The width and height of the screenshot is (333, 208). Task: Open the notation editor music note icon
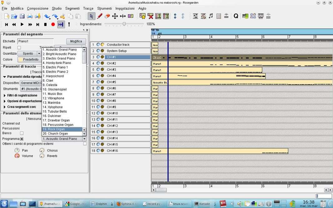(211, 16)
